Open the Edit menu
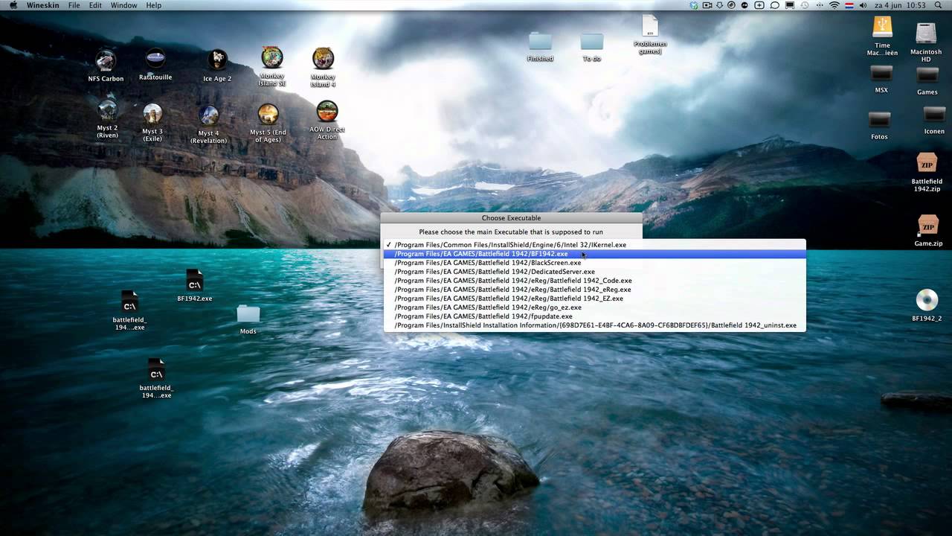 pos(96,5)
